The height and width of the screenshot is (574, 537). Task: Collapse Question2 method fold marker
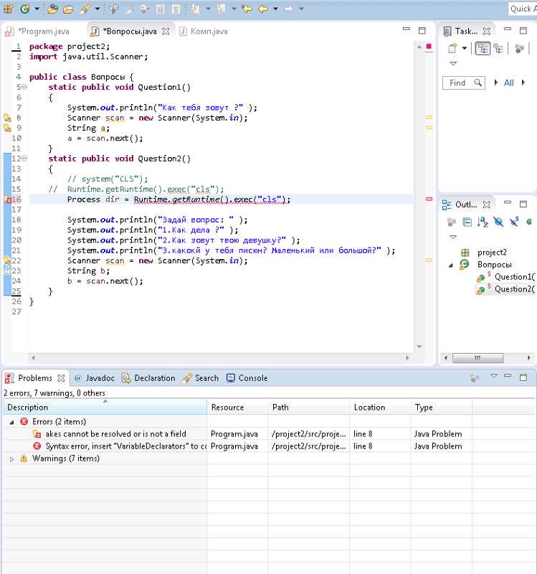click(x=24, y=159)
